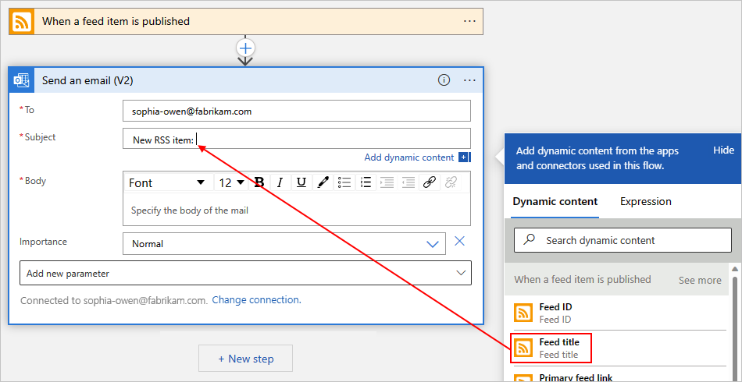Click the When a feed item is published title
Screen dimensions: 742x382
coord(116,21)
